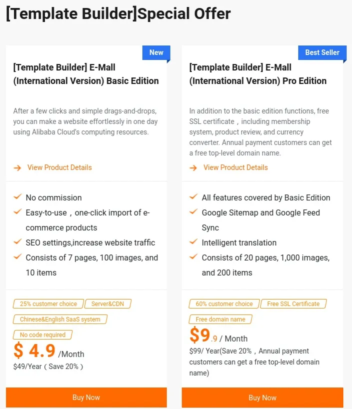Open View Product Details for Pro Edition
Image resolution: width=352 pixels, height=409 pixels.
pyautogui.click(x=235, y=168)
